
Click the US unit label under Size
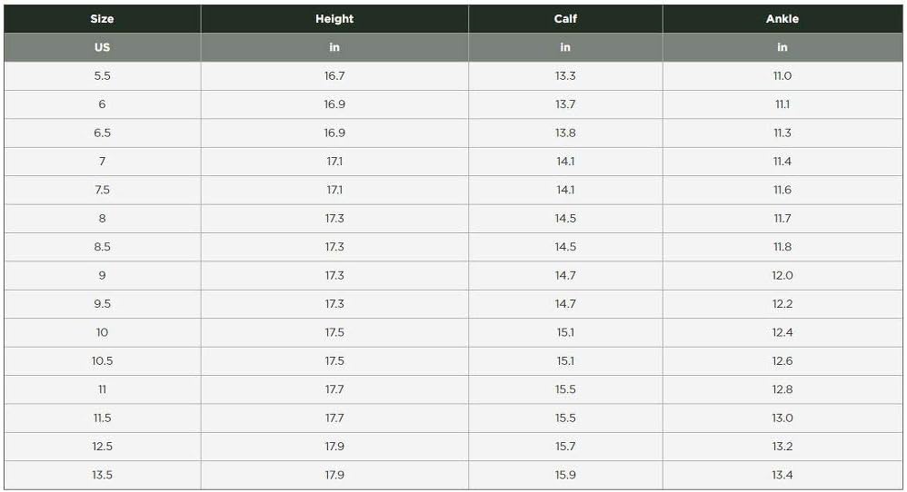pyautogui.click(x=102, y=47)
